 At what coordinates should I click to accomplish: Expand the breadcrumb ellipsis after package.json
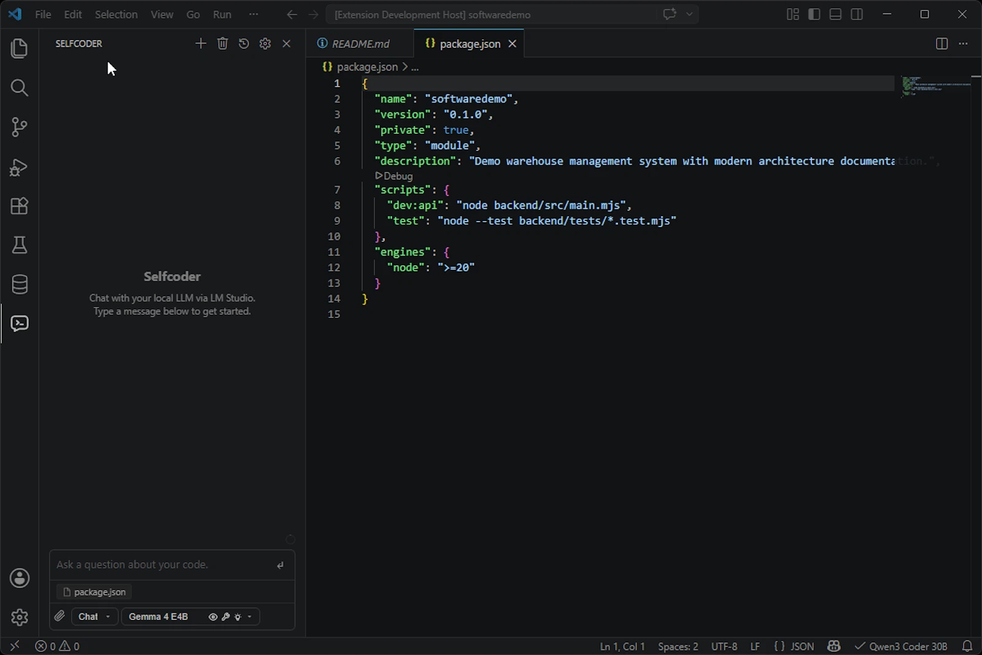(x=415, y=67)
